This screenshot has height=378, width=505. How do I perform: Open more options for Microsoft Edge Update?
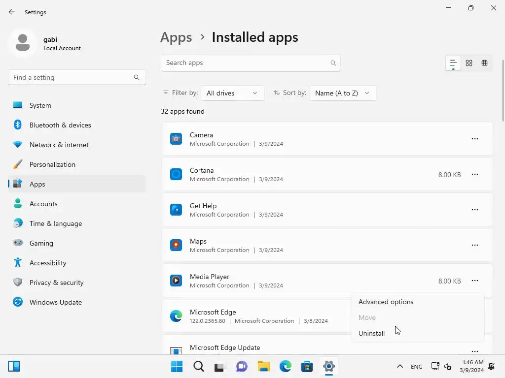475,351
